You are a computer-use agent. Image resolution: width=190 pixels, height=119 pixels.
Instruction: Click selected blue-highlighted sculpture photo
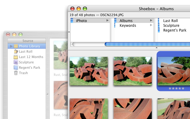coord(174,71)
